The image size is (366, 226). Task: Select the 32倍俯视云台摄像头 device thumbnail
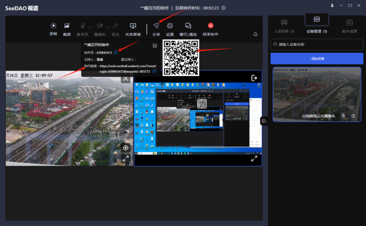click(x=317, y=94)
